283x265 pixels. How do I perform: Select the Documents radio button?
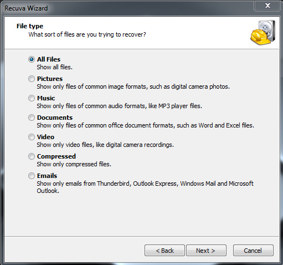pos(32,118)
